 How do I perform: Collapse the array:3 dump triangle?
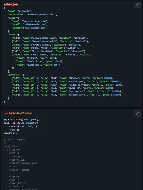16,146
